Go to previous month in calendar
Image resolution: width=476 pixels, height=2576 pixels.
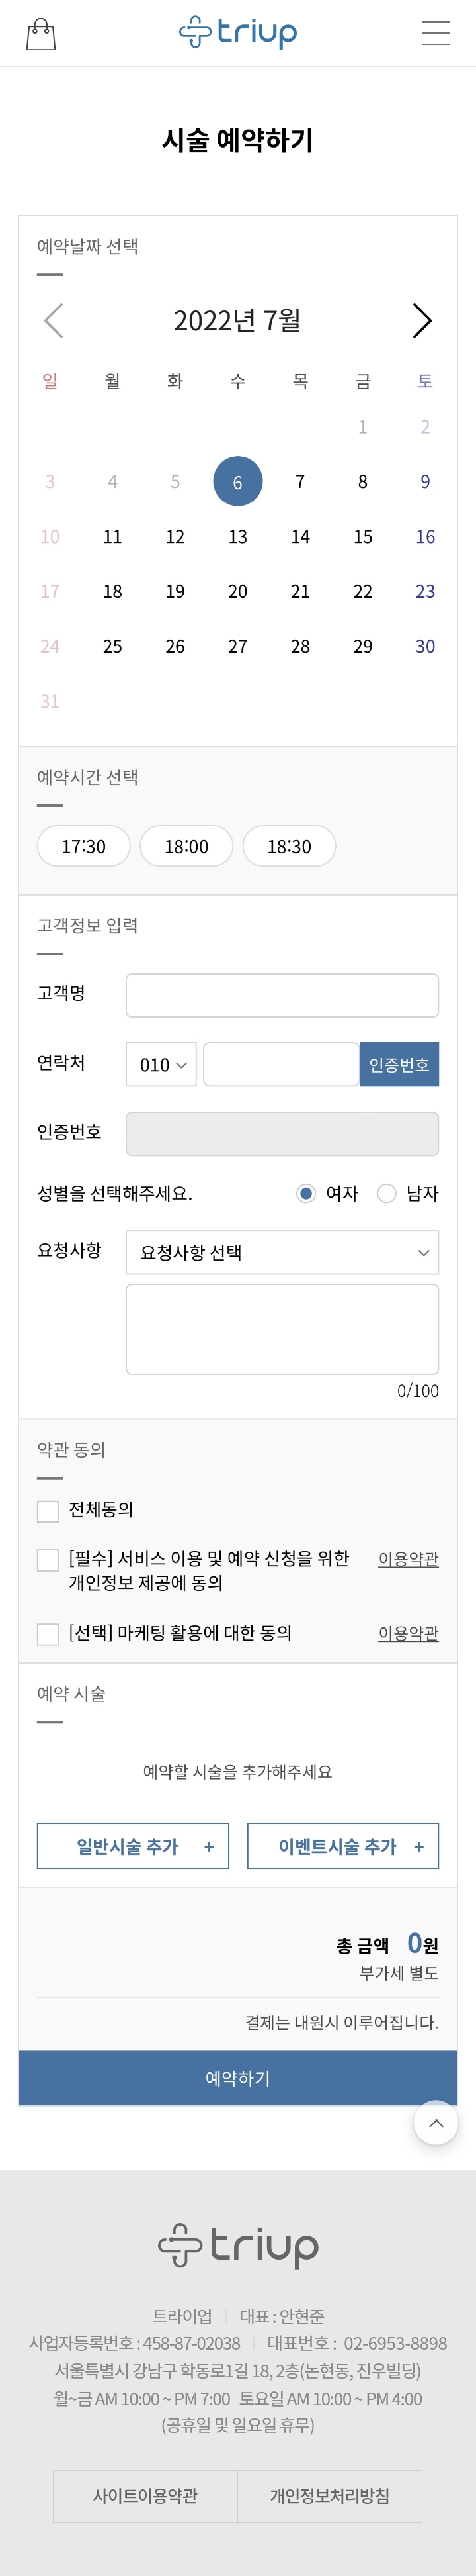[54, 321]
